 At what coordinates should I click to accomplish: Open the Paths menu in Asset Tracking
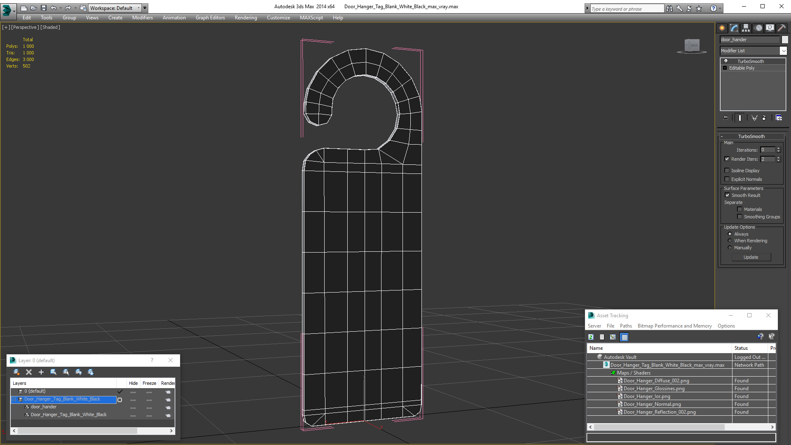point(626,326)
